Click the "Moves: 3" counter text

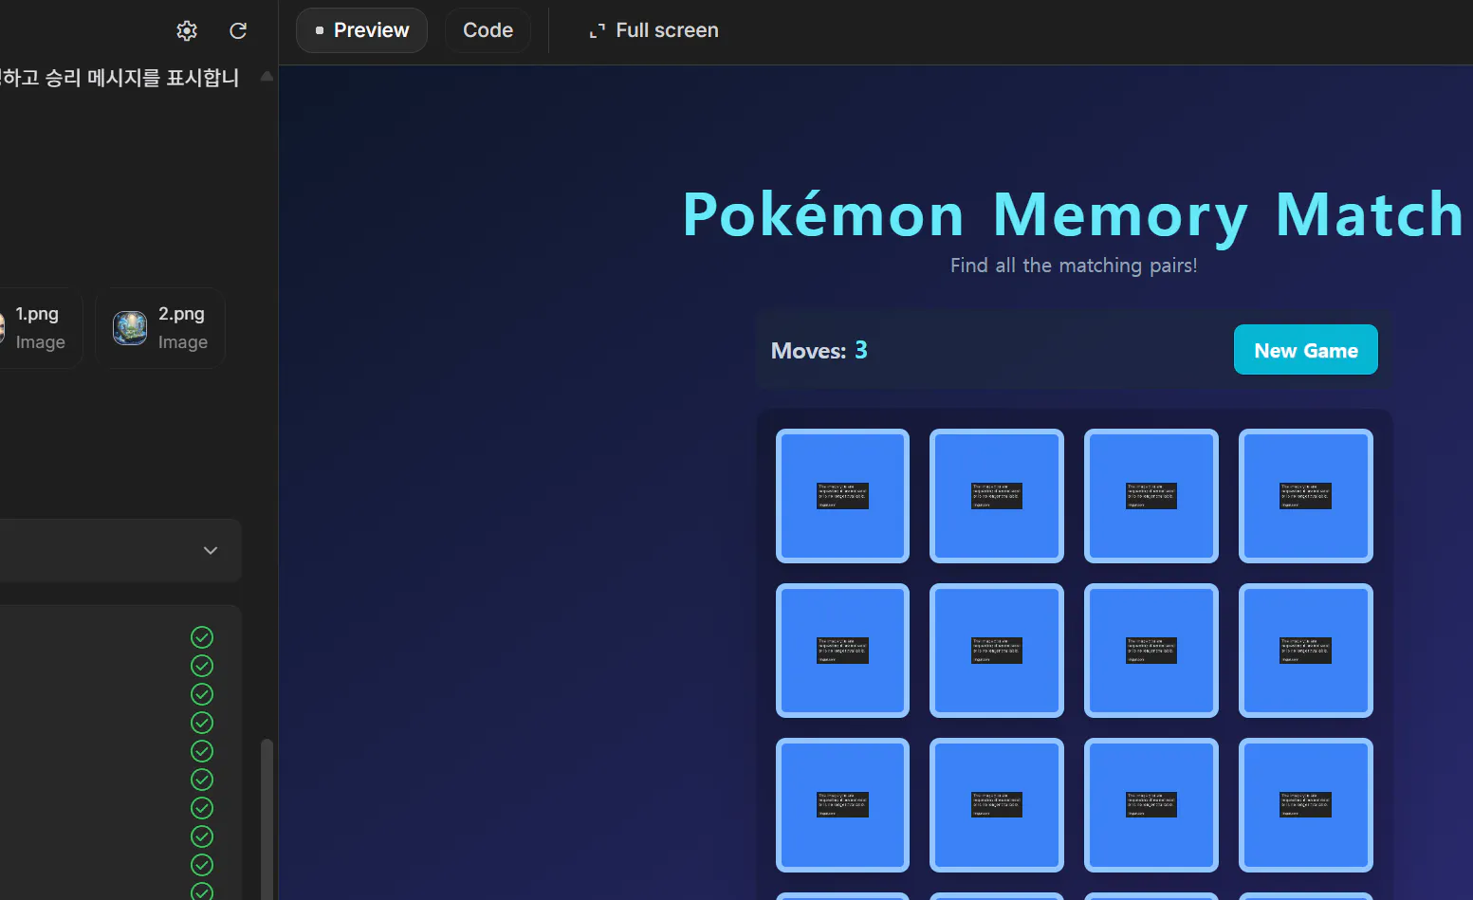pyautogui.click(x=819, y=350)
